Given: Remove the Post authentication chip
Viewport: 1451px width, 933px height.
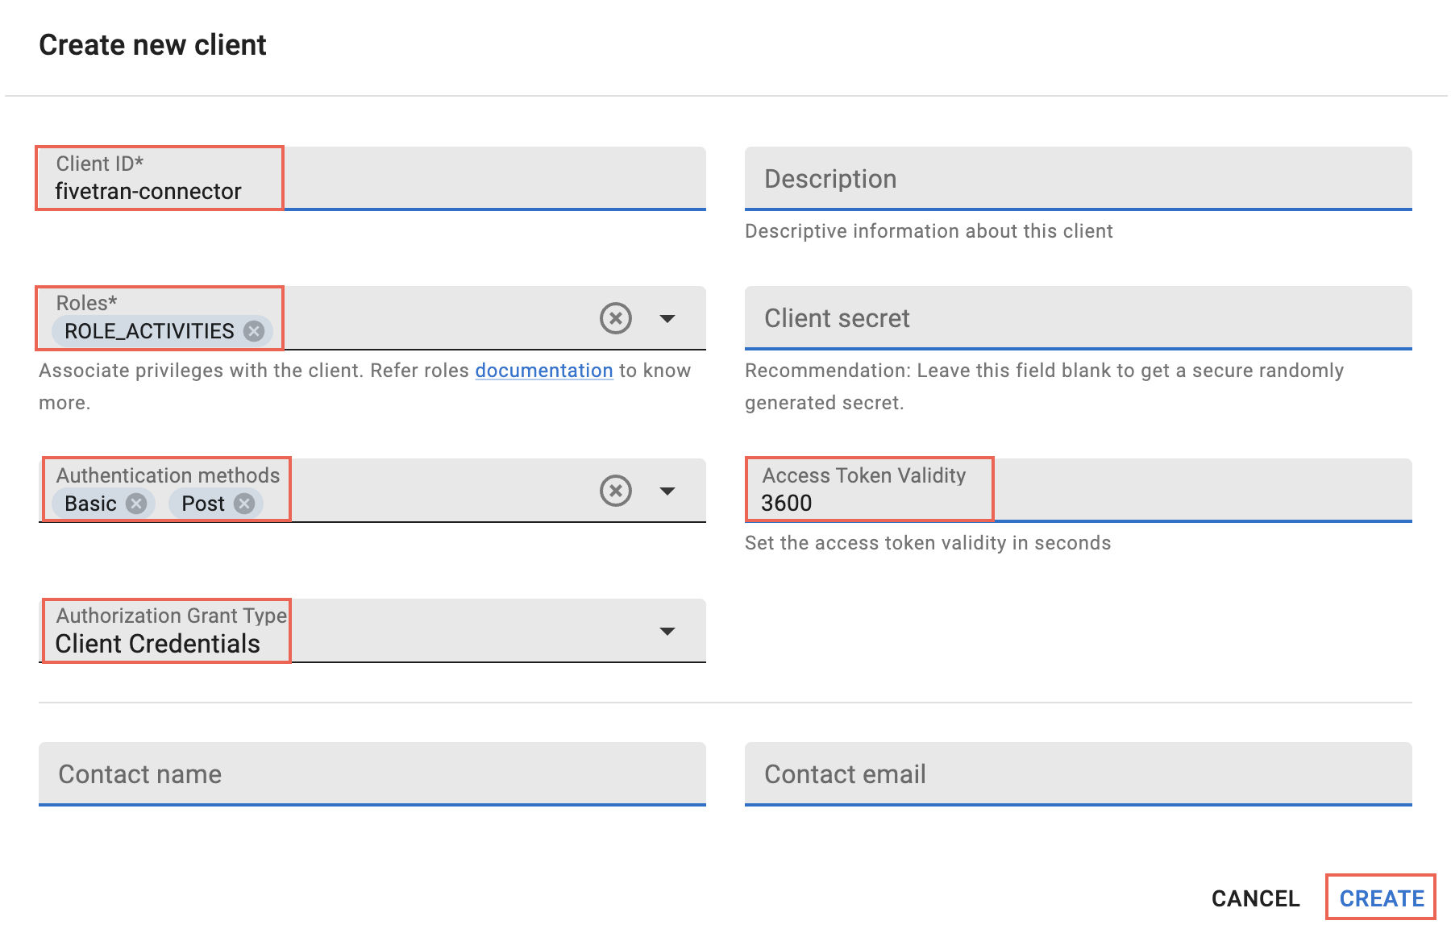Looking at the screenshot, I should pos(244,504).
